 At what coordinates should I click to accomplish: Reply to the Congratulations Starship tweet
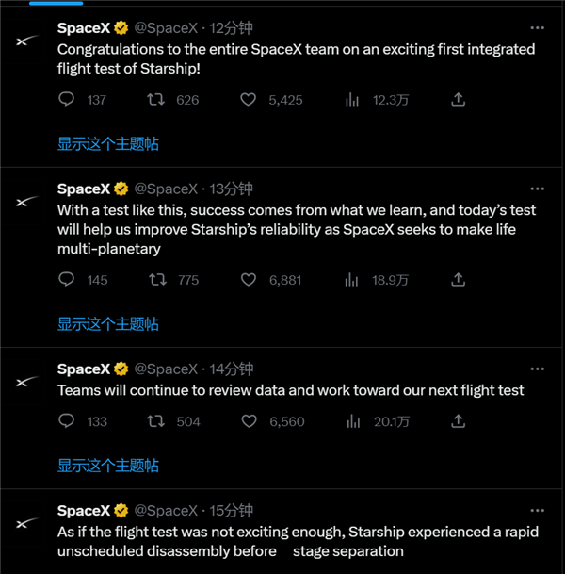pos(67,99)
